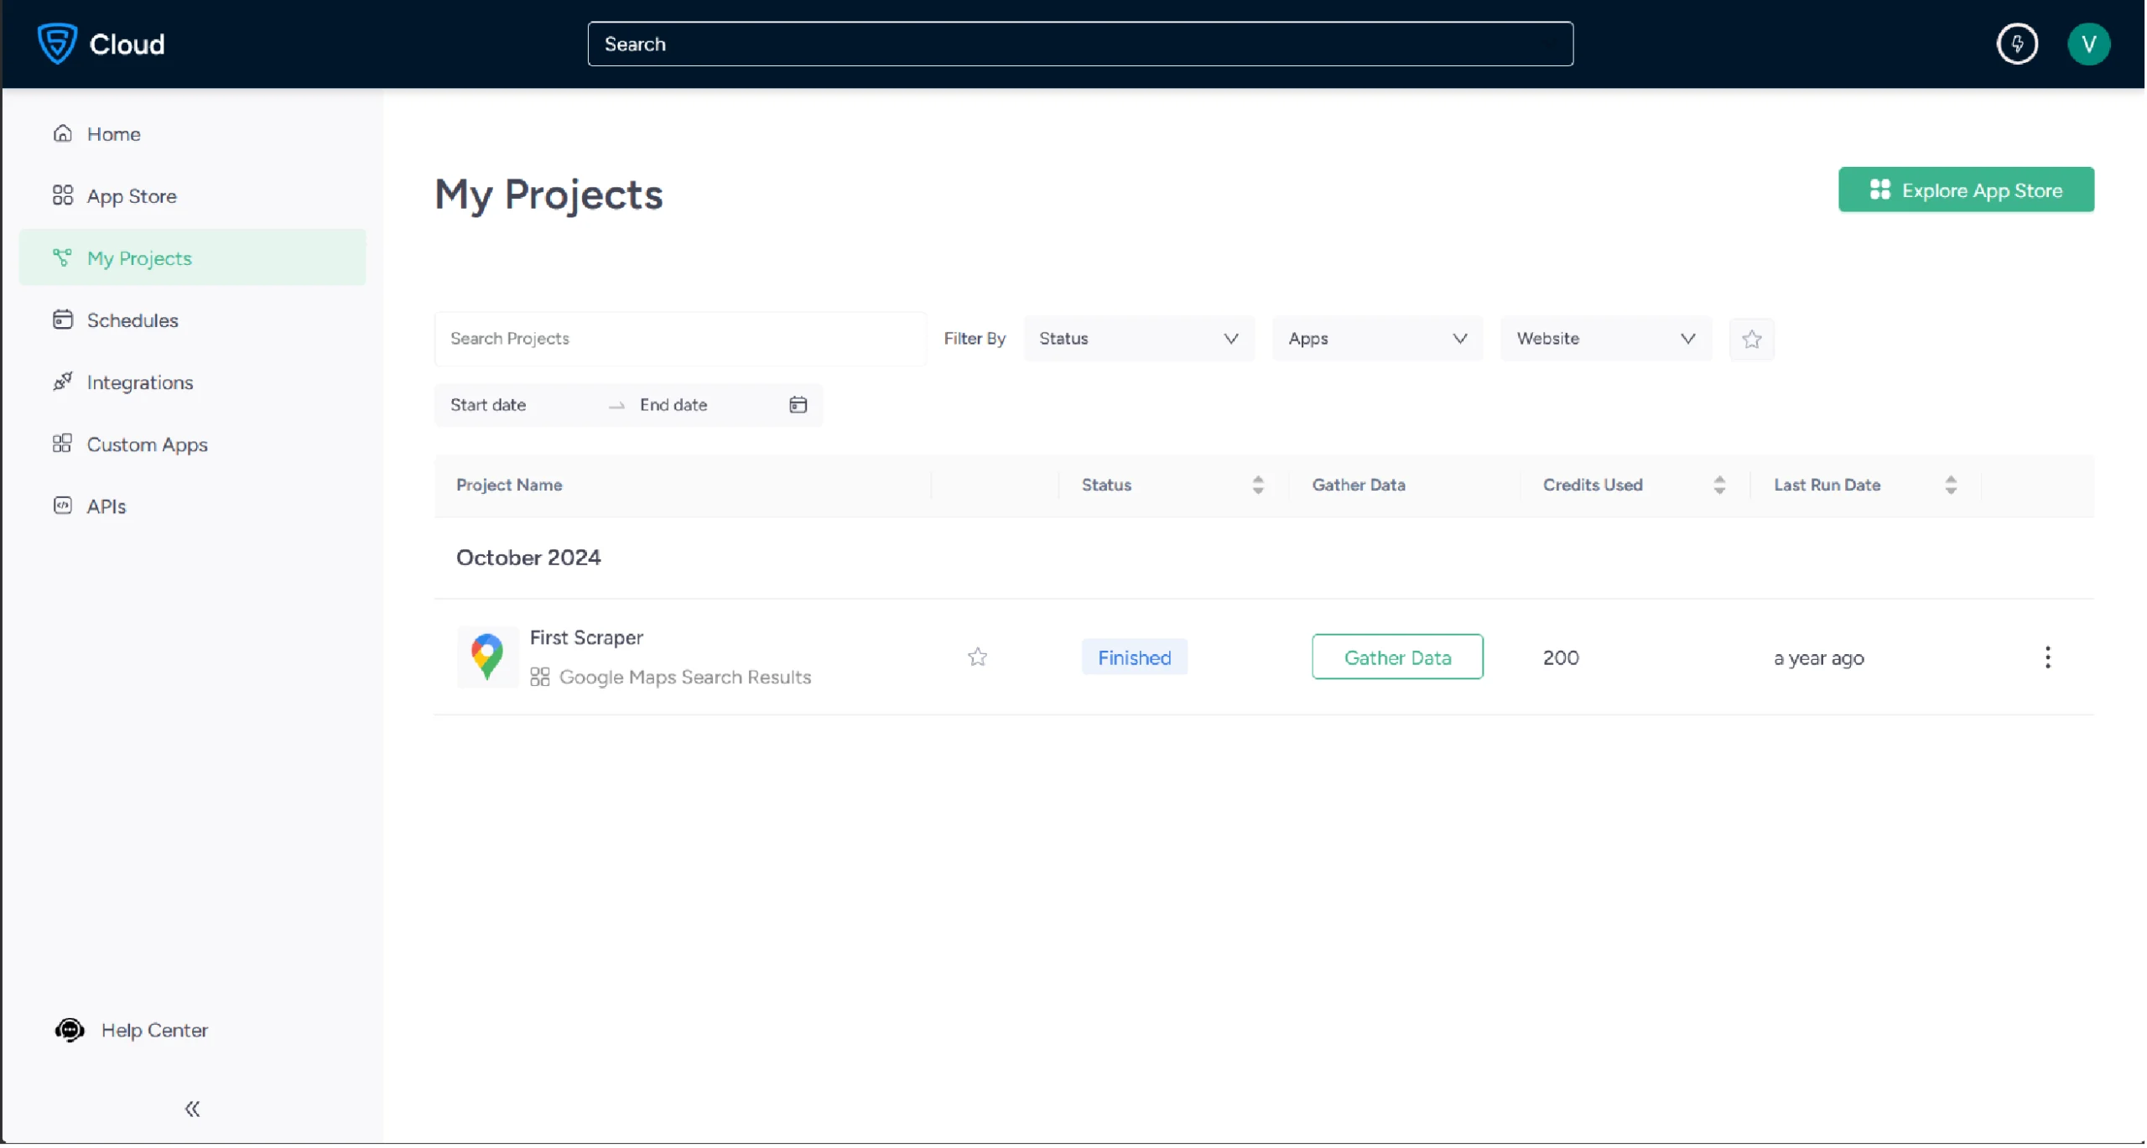Open Schedules in sidebar

[192, 319]
